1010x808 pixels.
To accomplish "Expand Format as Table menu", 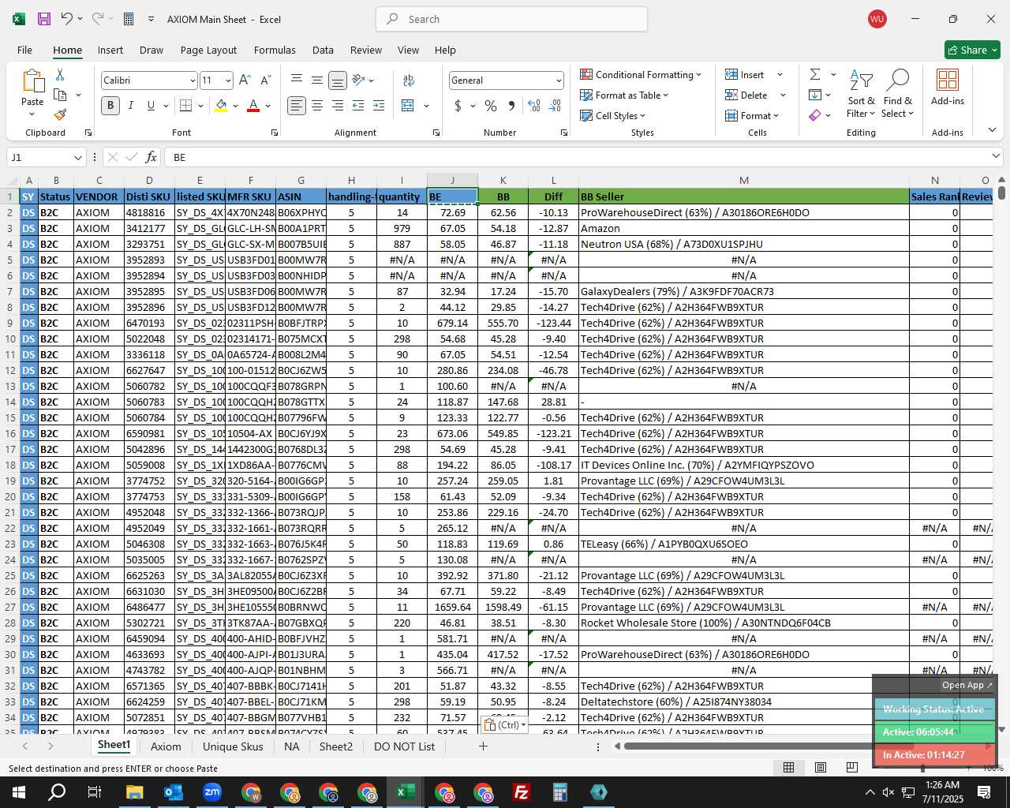I will [624, 95].
